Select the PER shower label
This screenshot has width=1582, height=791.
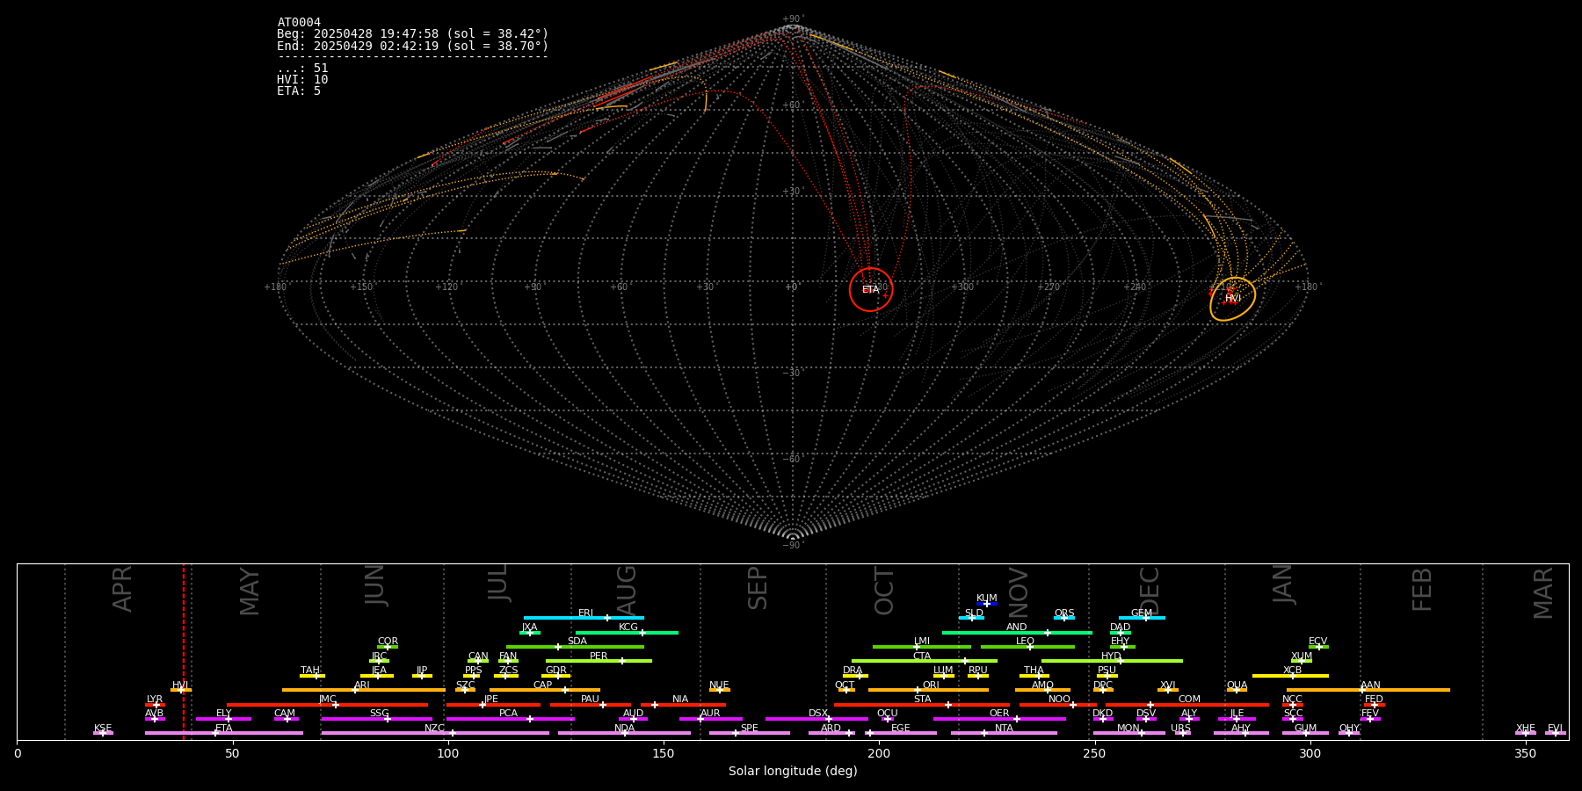[599, 657]
